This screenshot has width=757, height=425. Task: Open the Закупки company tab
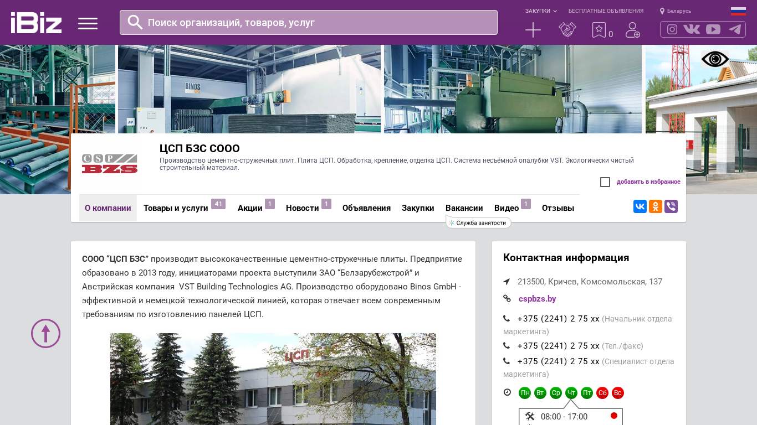tap(418, 208)
